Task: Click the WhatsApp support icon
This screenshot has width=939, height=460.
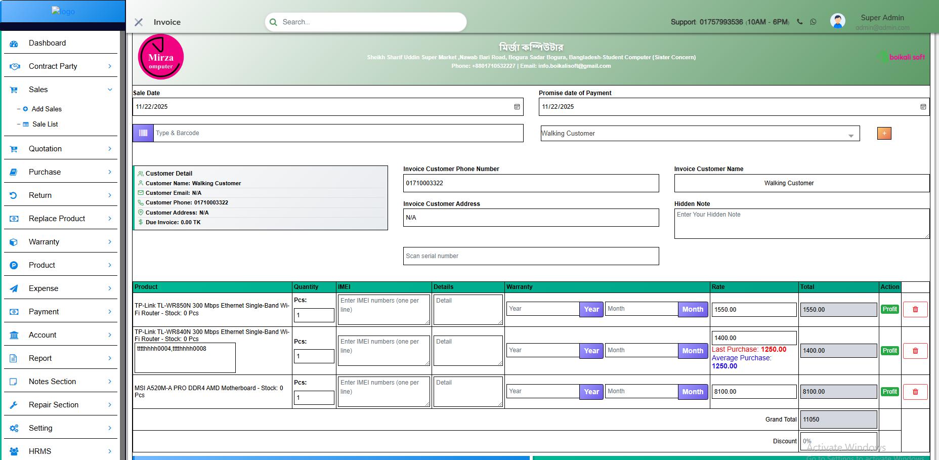Action: click(x=813, y=22)
